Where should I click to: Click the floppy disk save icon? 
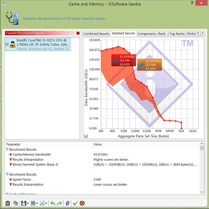point(24,203)
